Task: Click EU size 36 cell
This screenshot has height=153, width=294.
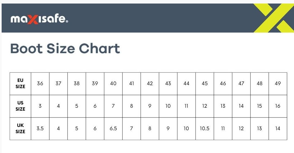Action: [x=40, y=84]
